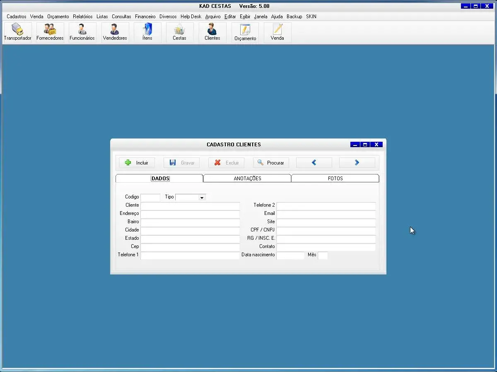Go to previous record with left arrow

(314, 163)
